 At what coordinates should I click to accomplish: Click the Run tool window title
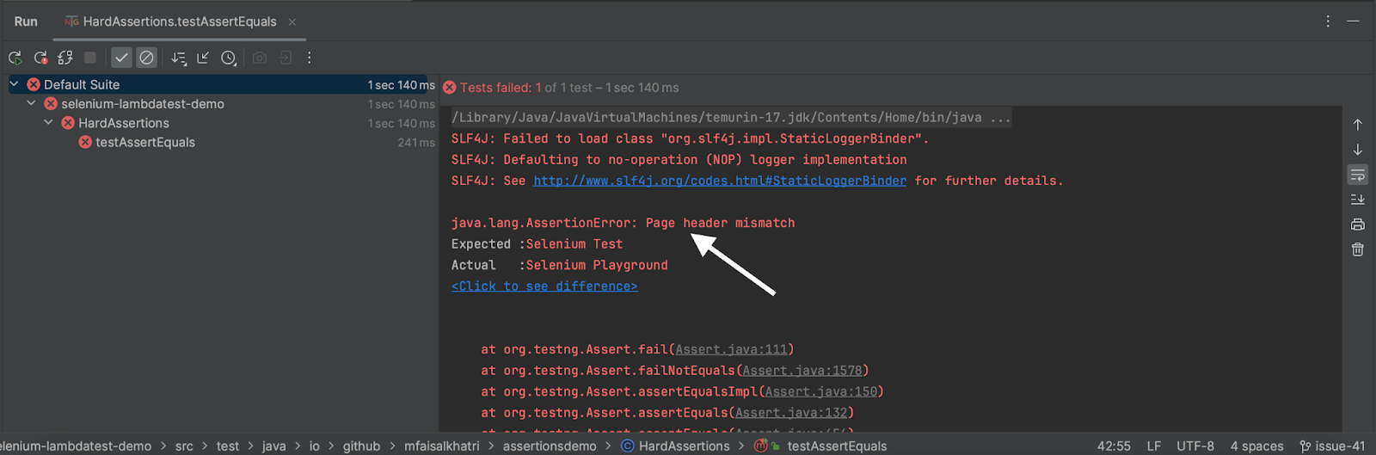tap(26, 22)
